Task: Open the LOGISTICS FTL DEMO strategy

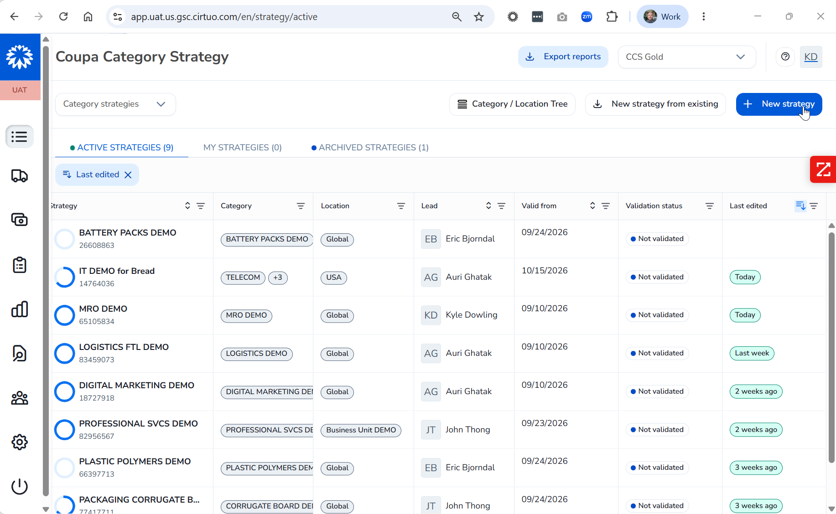Action: (124, 347)
